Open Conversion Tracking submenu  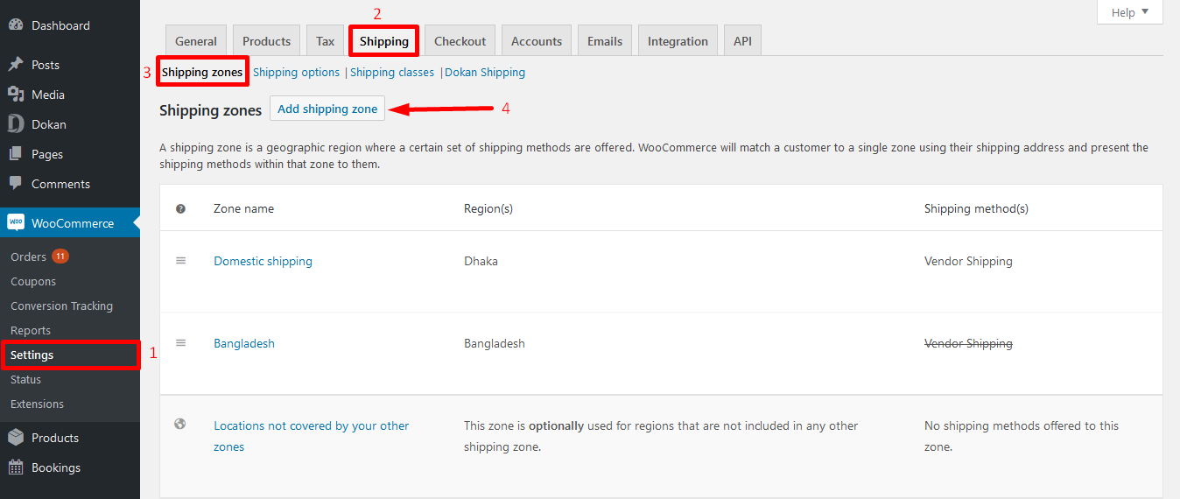click(x=61, y=306)
